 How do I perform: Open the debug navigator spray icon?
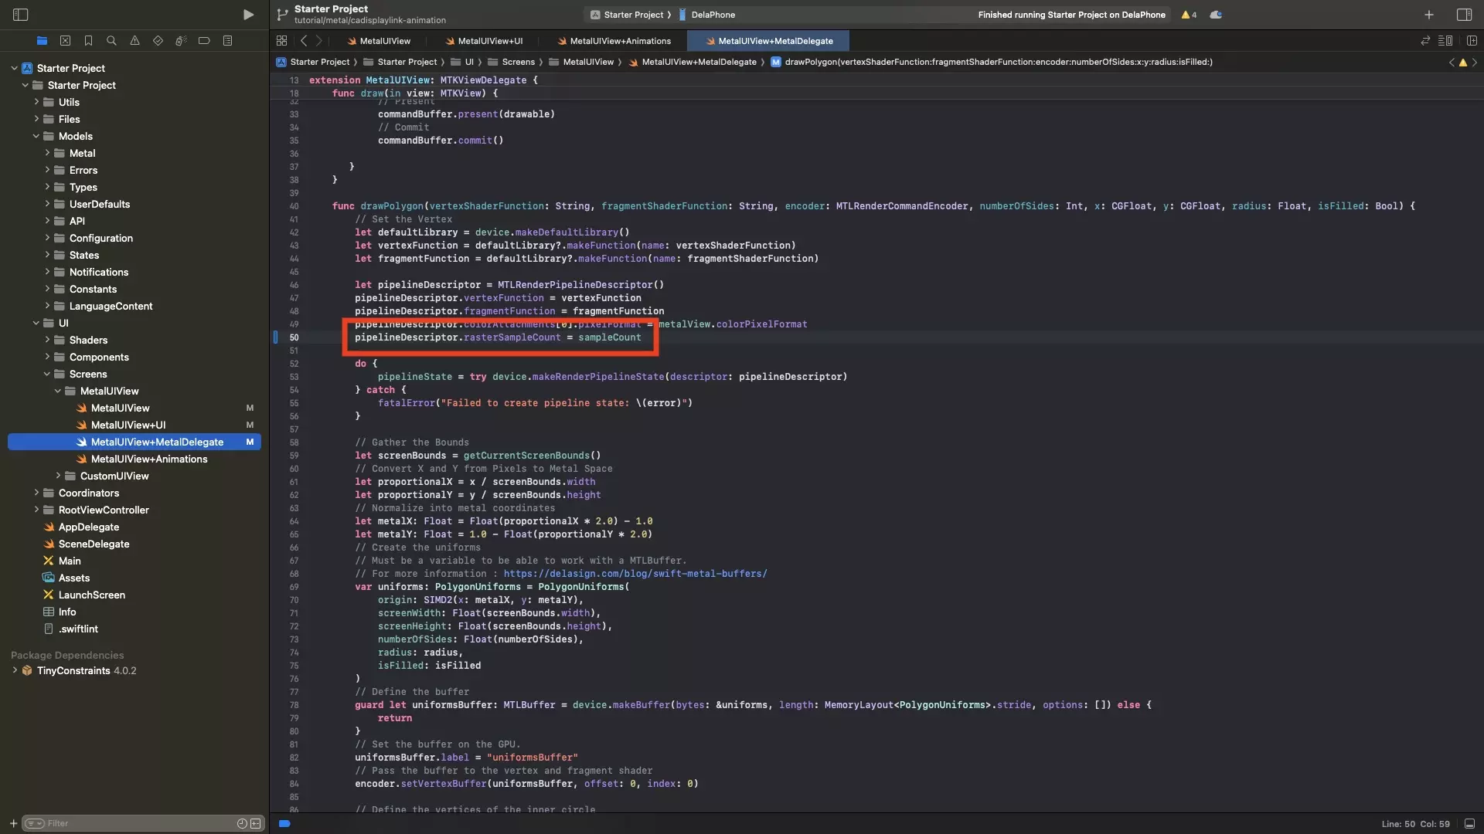(x=181, y=41)
